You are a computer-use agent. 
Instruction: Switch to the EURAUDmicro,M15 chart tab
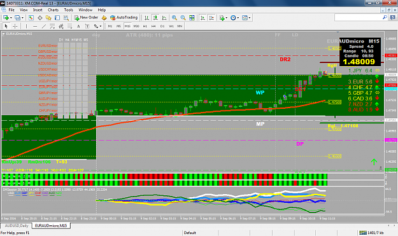(51, 226)
